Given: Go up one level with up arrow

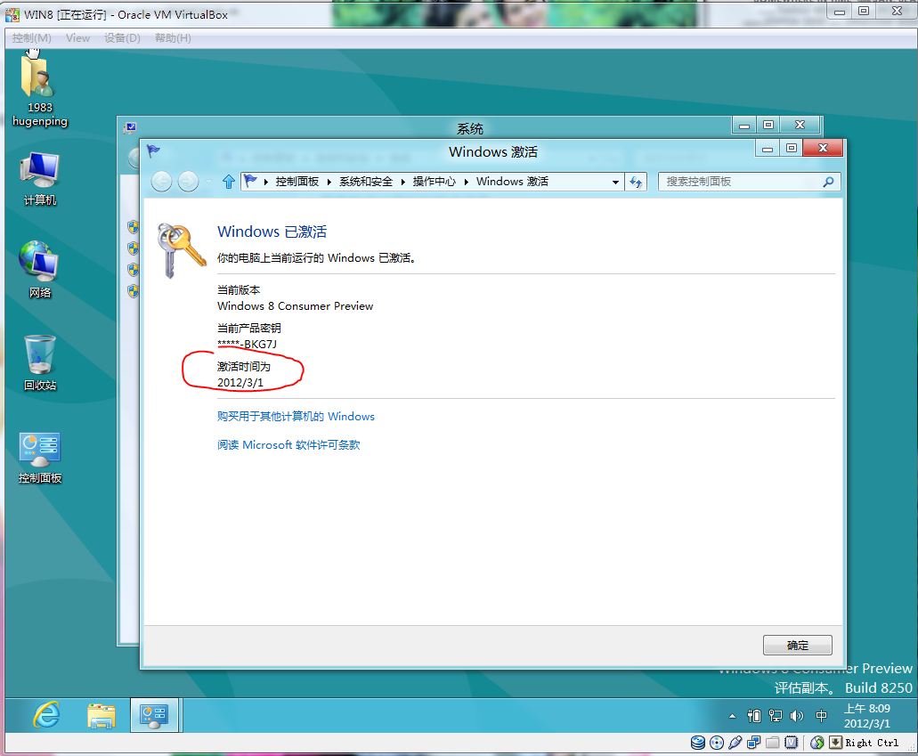Looking at the screenshot, I should [x=229, y=182].
